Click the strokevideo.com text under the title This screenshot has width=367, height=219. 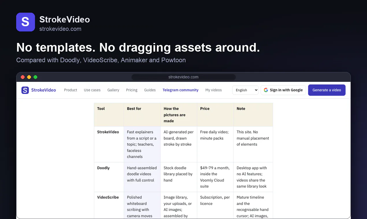(60, 29)
